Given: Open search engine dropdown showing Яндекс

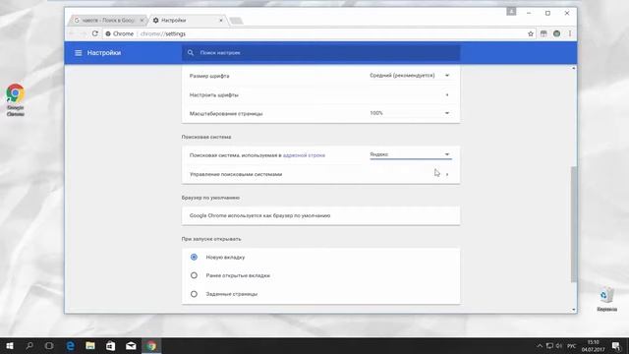Looking at the screenshot, I should (x=411, y=154).
